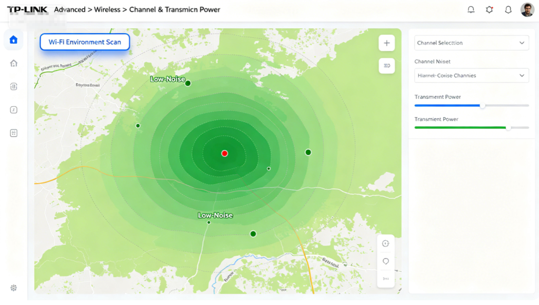Screen dimensions: 539x305
Task: Adjust the blue transmit power slider
Action: (x=482, y=106)
